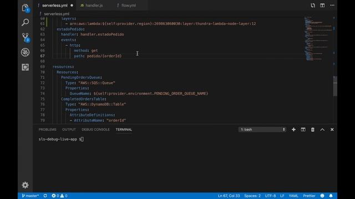Screen dimensions: 355x199
Task: Click Prettier in status bar
Action: (x=309, y=196)
